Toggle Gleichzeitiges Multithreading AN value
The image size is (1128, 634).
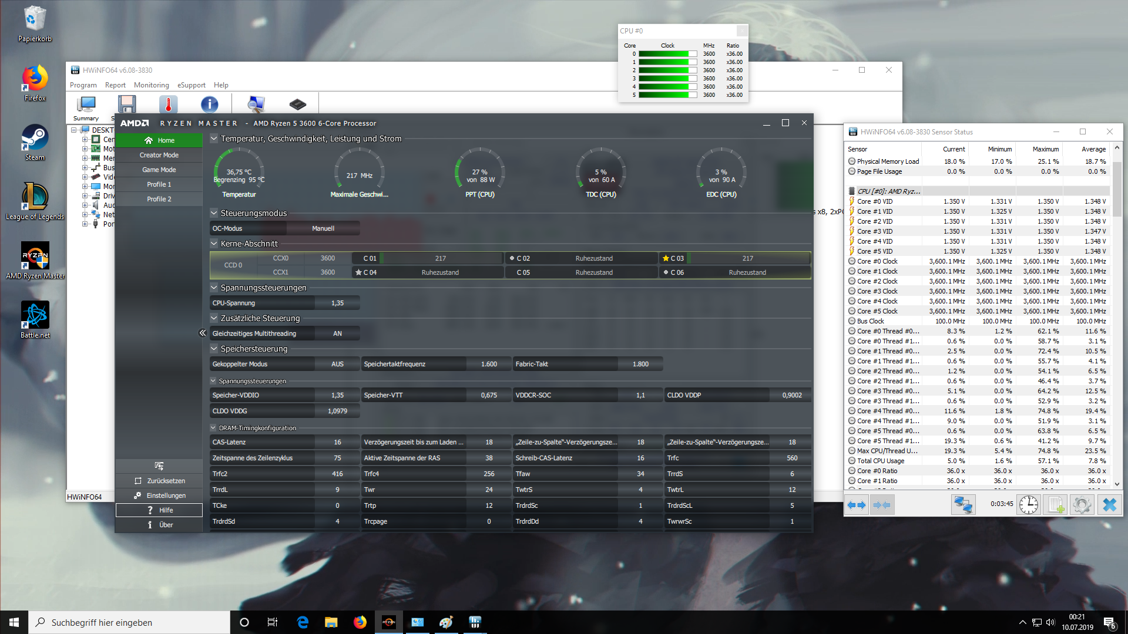click(x=337, y=333)
